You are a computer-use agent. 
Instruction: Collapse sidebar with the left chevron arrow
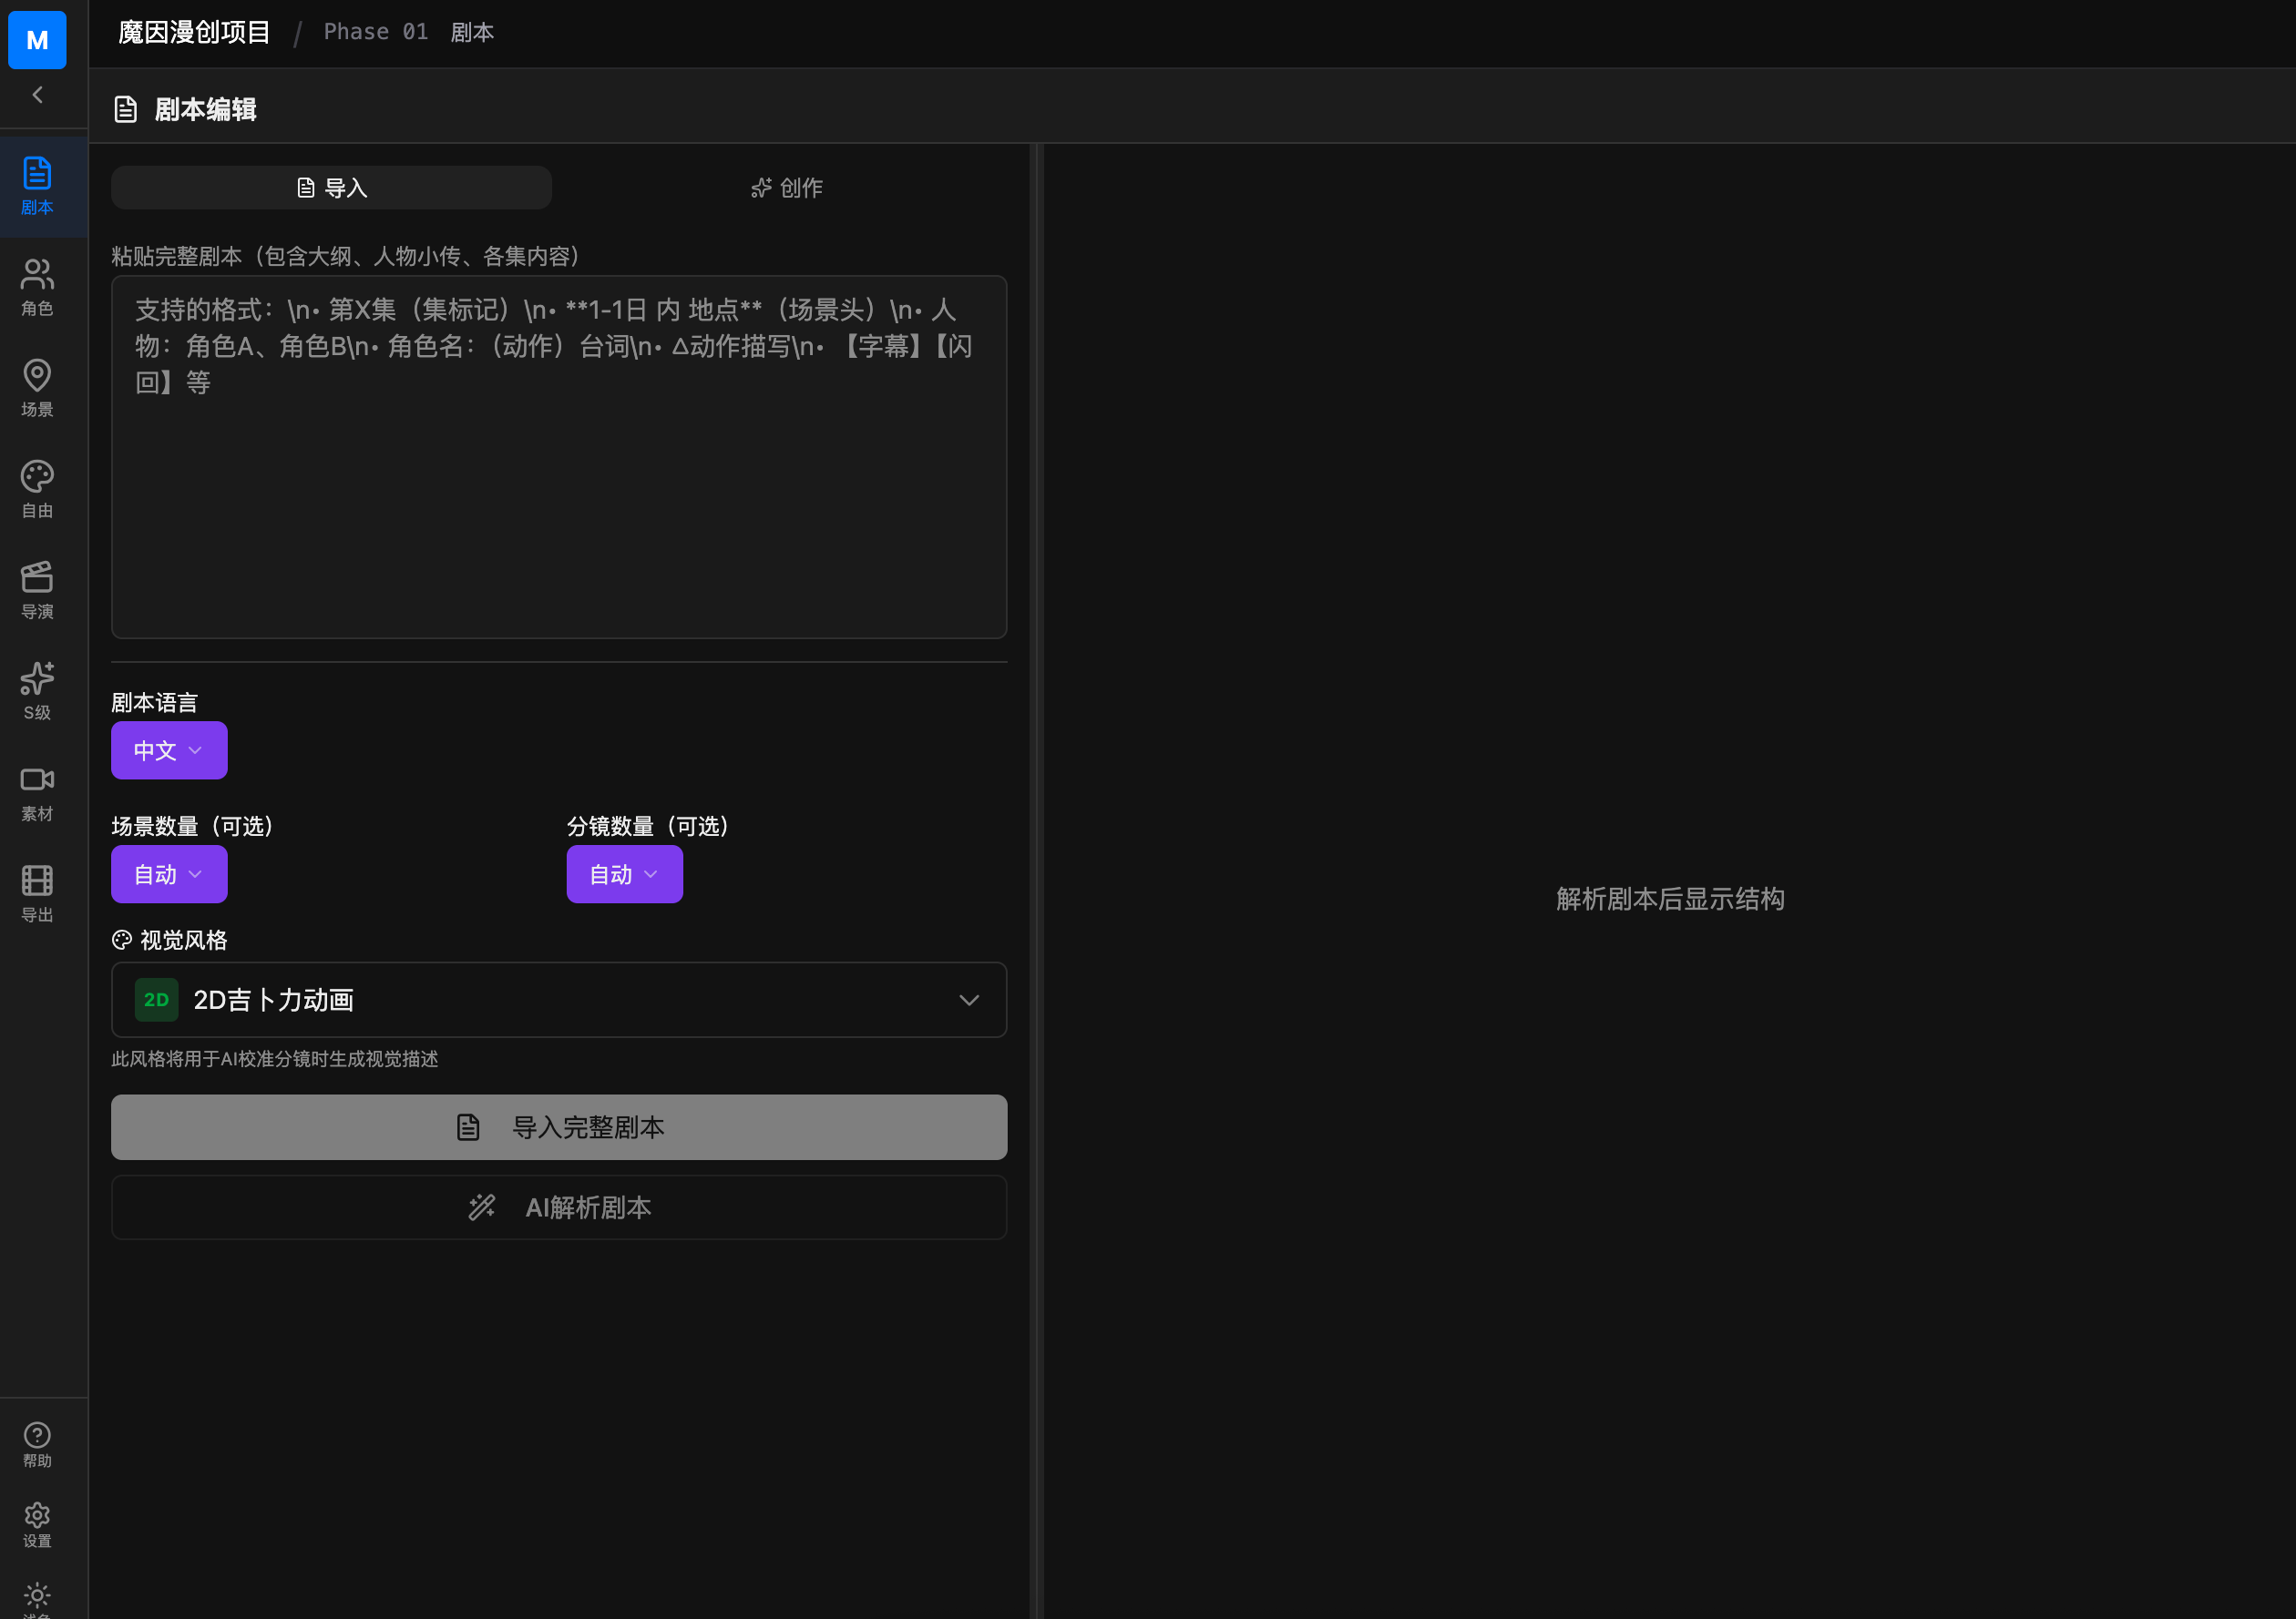(x=37, y=95)
